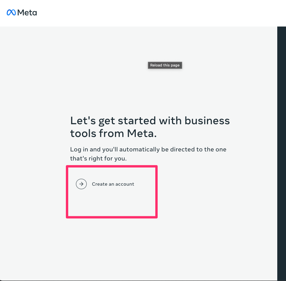The width and height of the screenshot is (286, 281).
Task: Select the dark panel on the right edge
Action: 282,151
